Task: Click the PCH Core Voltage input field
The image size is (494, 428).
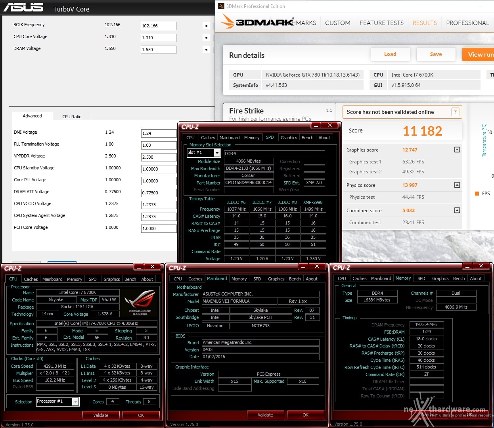Action: point(159,228)
